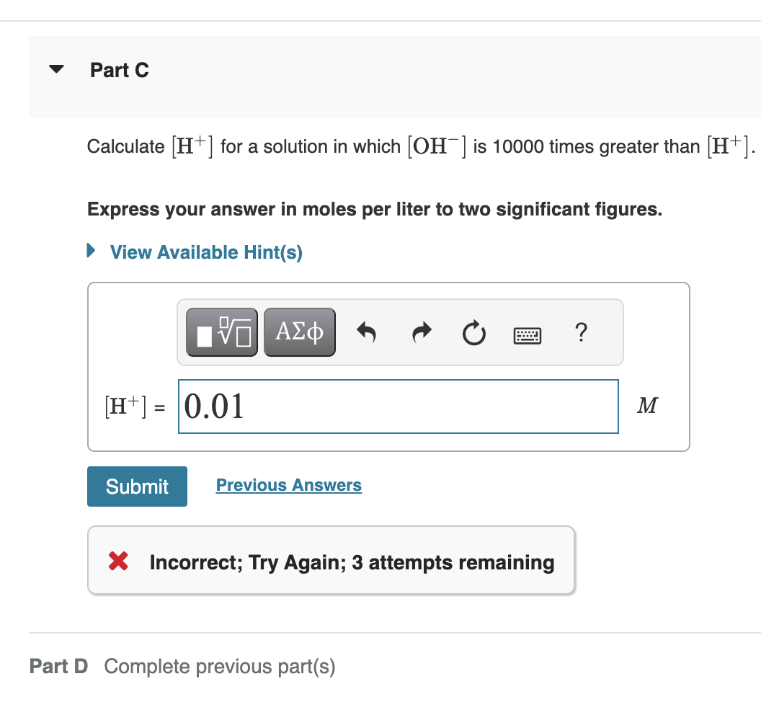Click the undo arrow icon
761x702 pixels.
368,332
